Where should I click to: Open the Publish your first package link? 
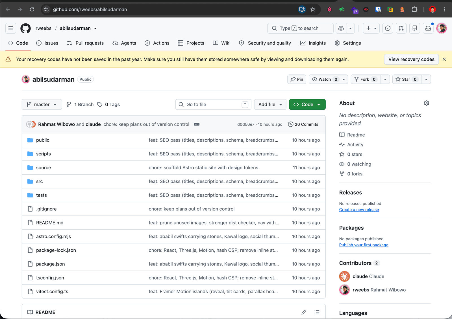(364, 245)
